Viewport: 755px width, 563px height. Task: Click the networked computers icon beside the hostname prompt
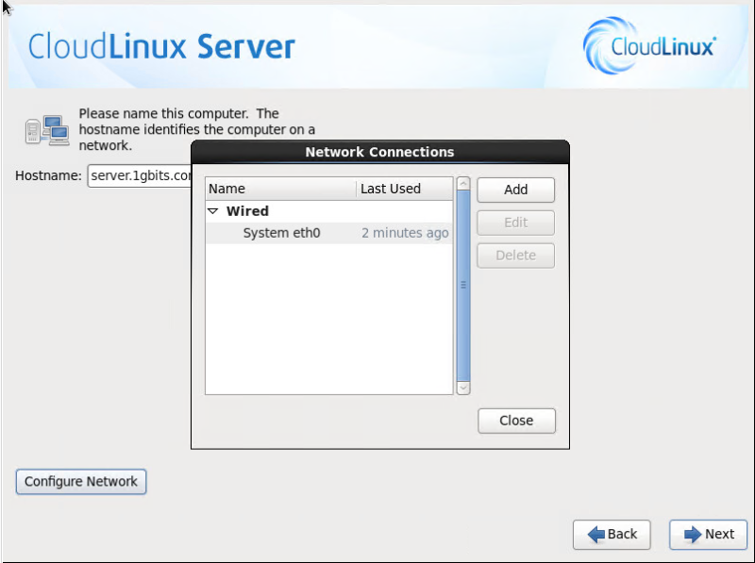coord(46,129)
